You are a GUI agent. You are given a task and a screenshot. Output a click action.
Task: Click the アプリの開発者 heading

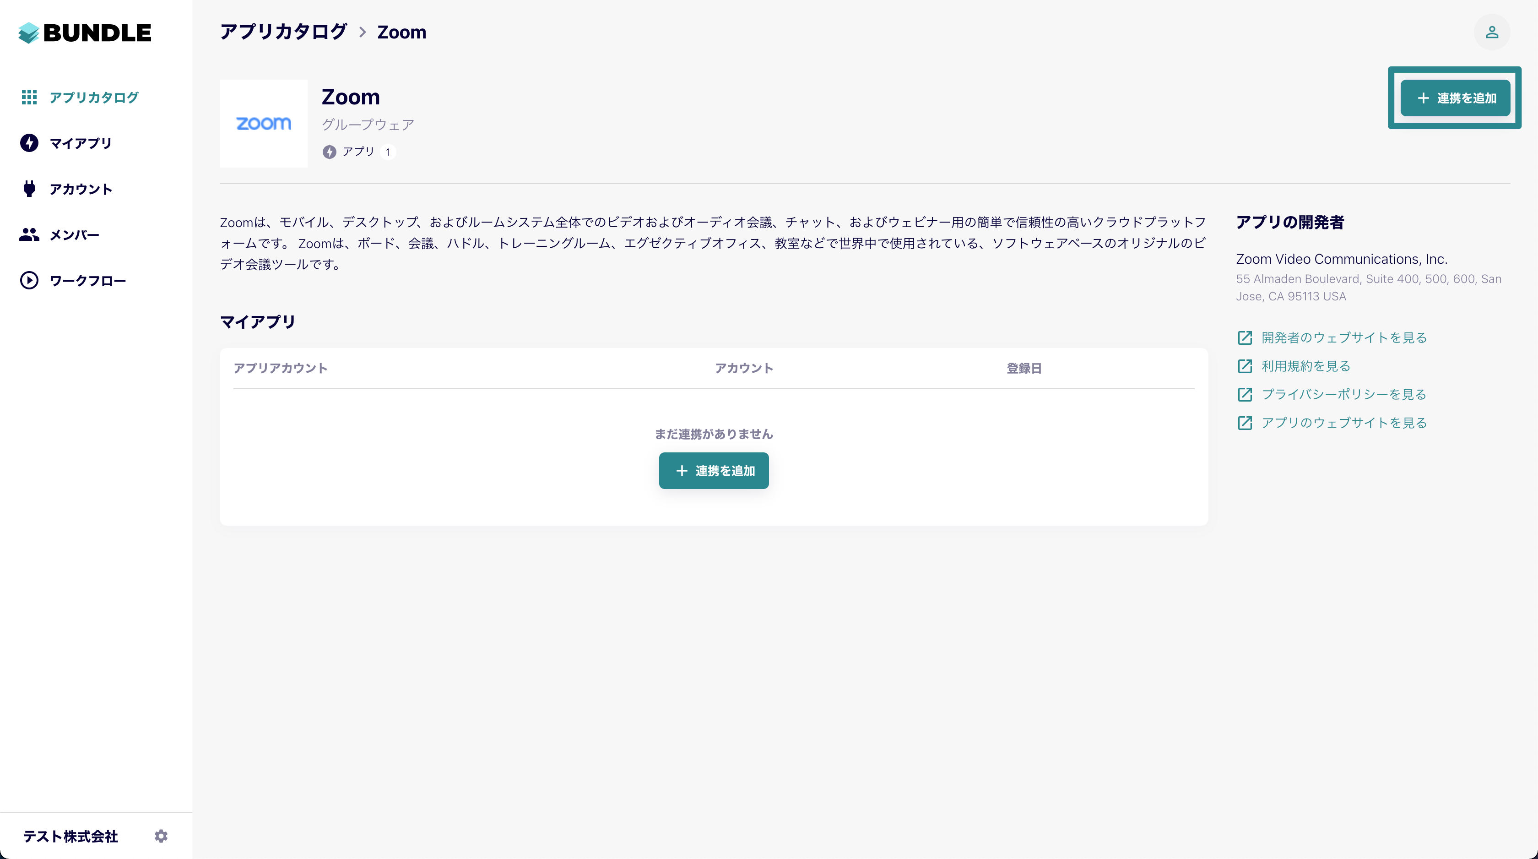tap(1290, 223)
